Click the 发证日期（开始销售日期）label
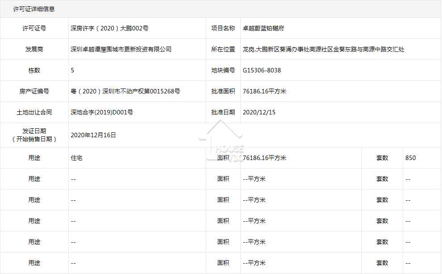 pyautogui.click(x=34, y=135)
